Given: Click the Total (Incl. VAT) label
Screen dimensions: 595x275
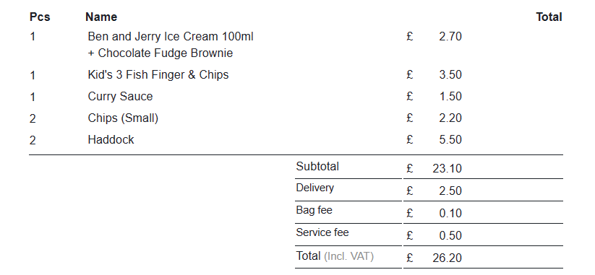Looking at the screenshot, I should point(335,256).
